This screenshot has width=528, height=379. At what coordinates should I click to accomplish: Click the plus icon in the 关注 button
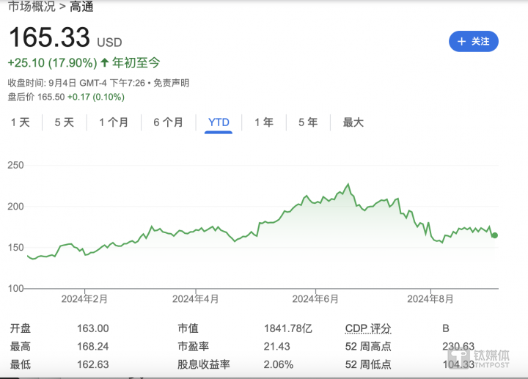point(461,42)
